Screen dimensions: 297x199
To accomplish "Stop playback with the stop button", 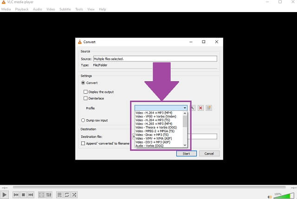I will (x=23, y=195).
